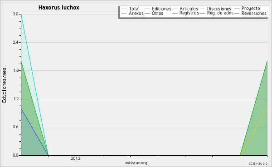Viewport: 272px width, 167px height.
Task: Click the Total legend entry
Action: pyautogui.click(x=131, y=9)
